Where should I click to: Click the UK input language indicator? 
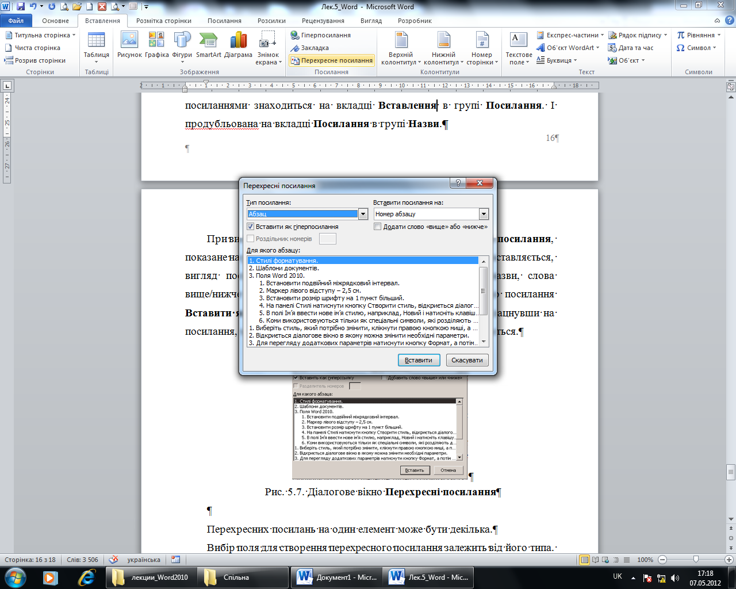tap(618, 576)
